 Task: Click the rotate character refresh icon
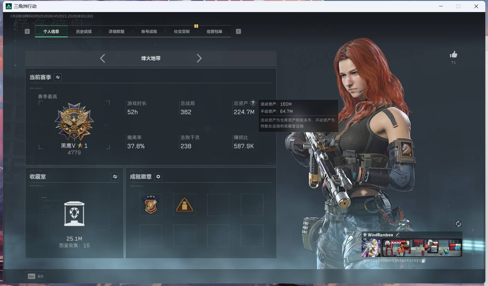tap(458, 224)
